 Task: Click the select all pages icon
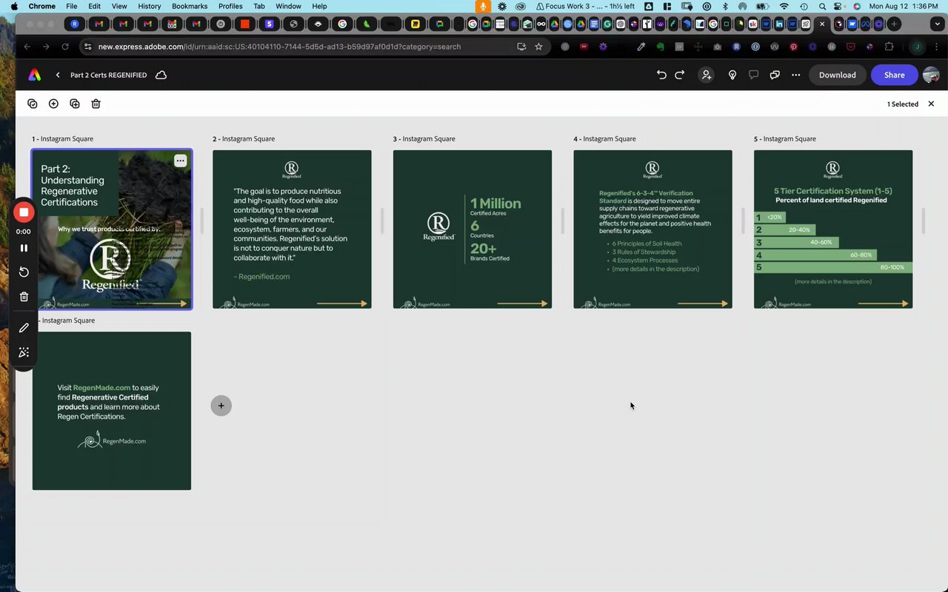point(33,104)
